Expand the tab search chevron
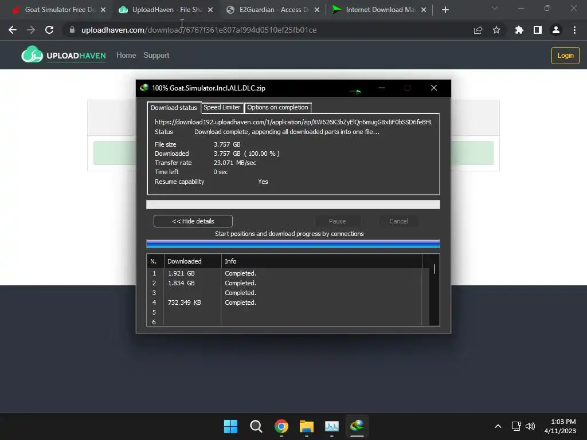Viewport: 587px width, 440px height. pyautogui.click(x=495, y=8)
